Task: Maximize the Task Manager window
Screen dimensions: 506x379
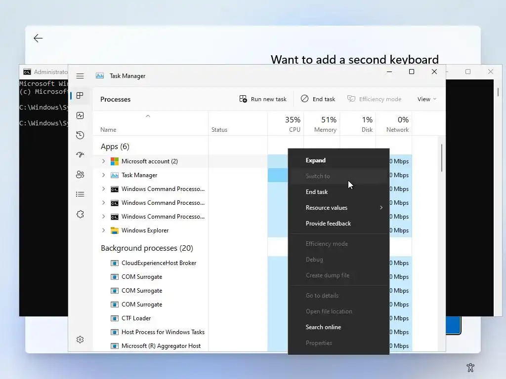Action: tap(412, 72)
